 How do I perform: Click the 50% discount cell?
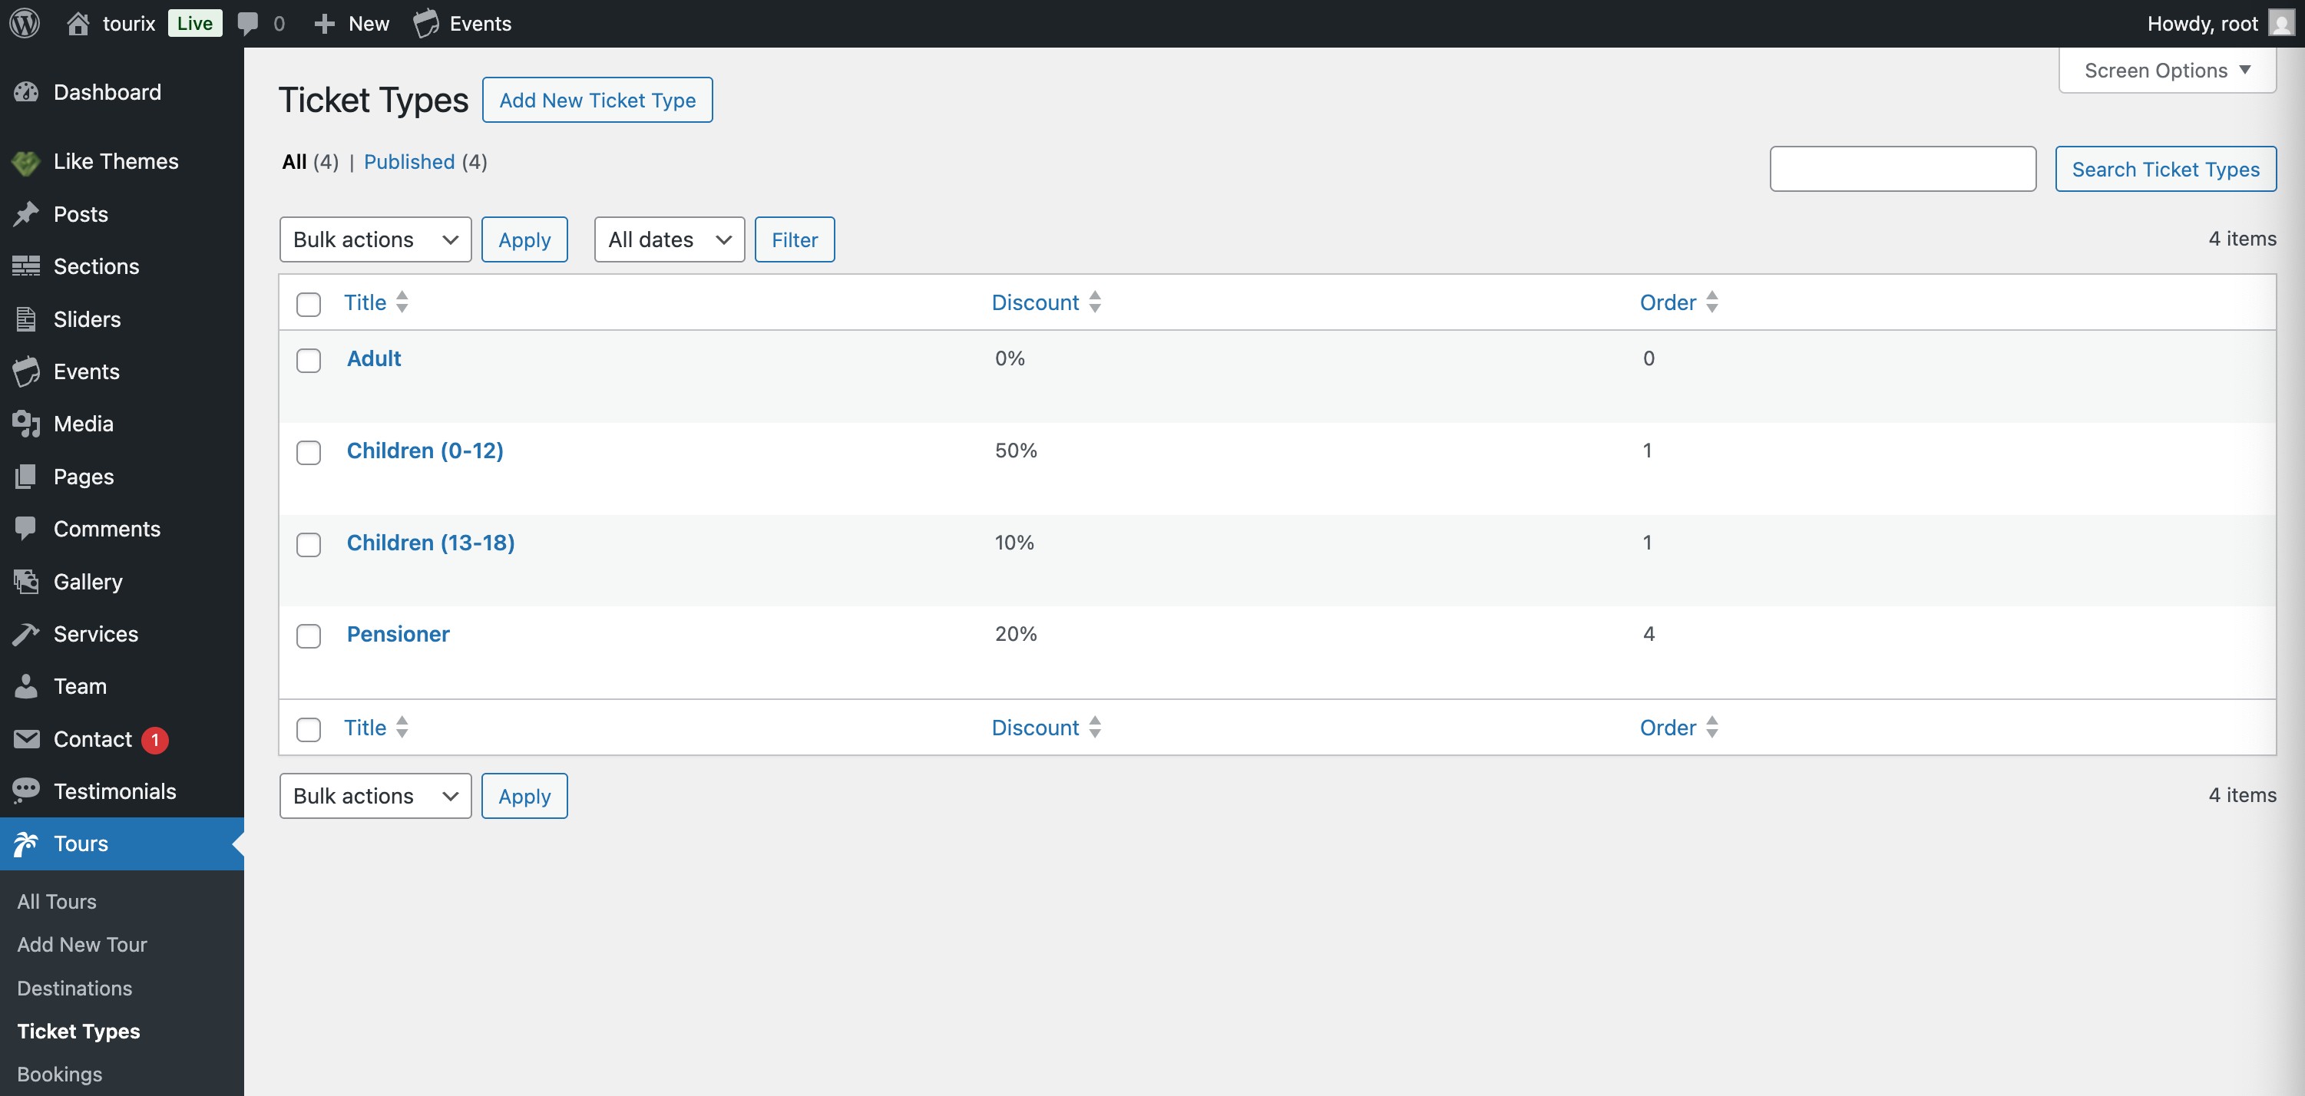1016,450
